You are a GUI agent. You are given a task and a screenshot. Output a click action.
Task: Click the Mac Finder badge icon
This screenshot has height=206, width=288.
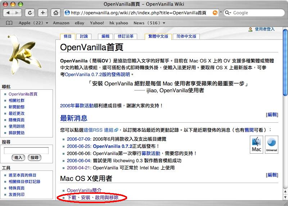[256, 145]
